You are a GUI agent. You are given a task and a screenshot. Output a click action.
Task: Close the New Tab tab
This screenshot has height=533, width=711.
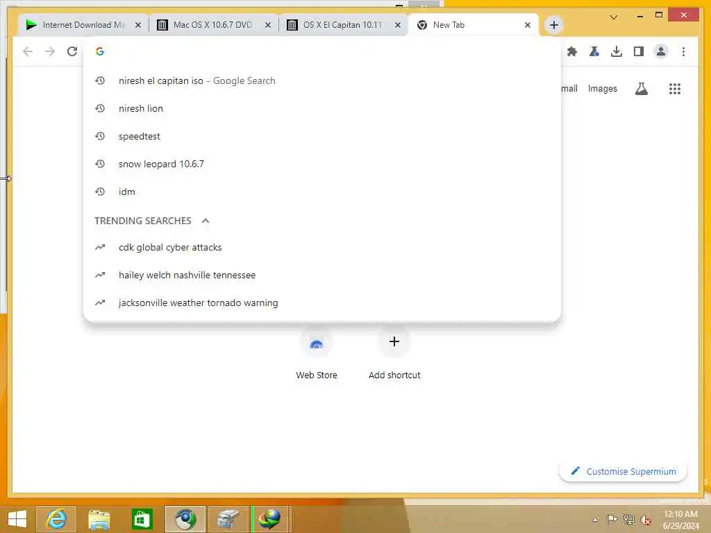pos(528,25)
